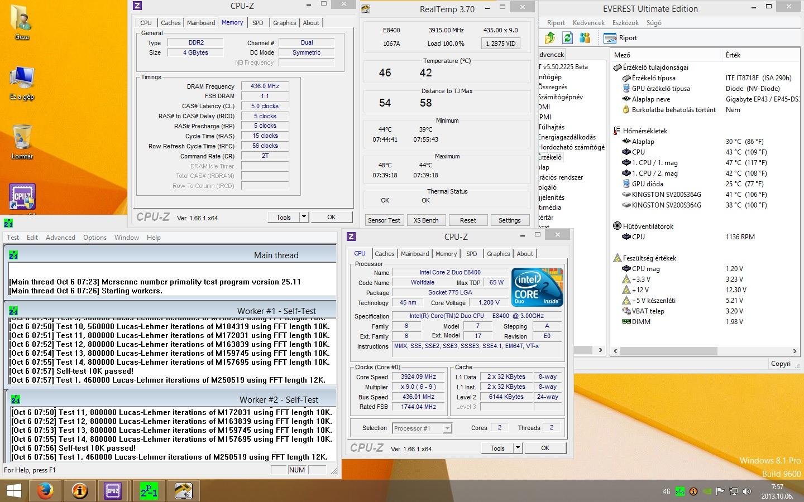
Task: Open Prime95 green taskbar button
Action: (149, 491)
